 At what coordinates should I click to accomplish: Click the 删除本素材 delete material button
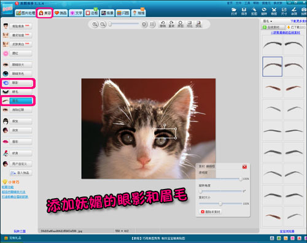211,212
